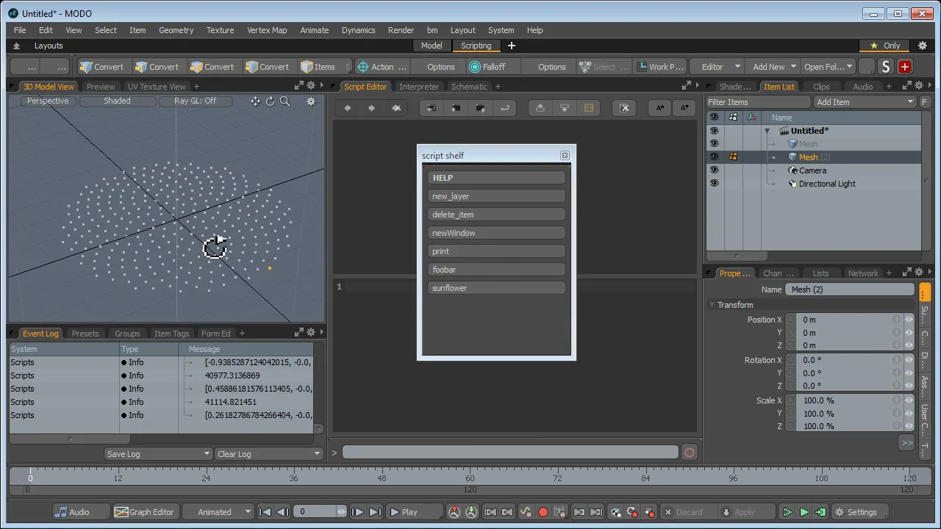Image resolution: width=941 pixels, height=529 pixels.
Task: Click the red record button in command line
Action: [690, 453]
